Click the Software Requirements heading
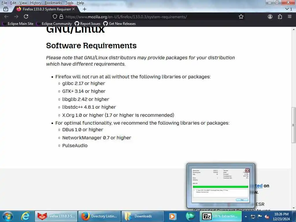This screenshot has width=296, height=222. coord(91,45)
